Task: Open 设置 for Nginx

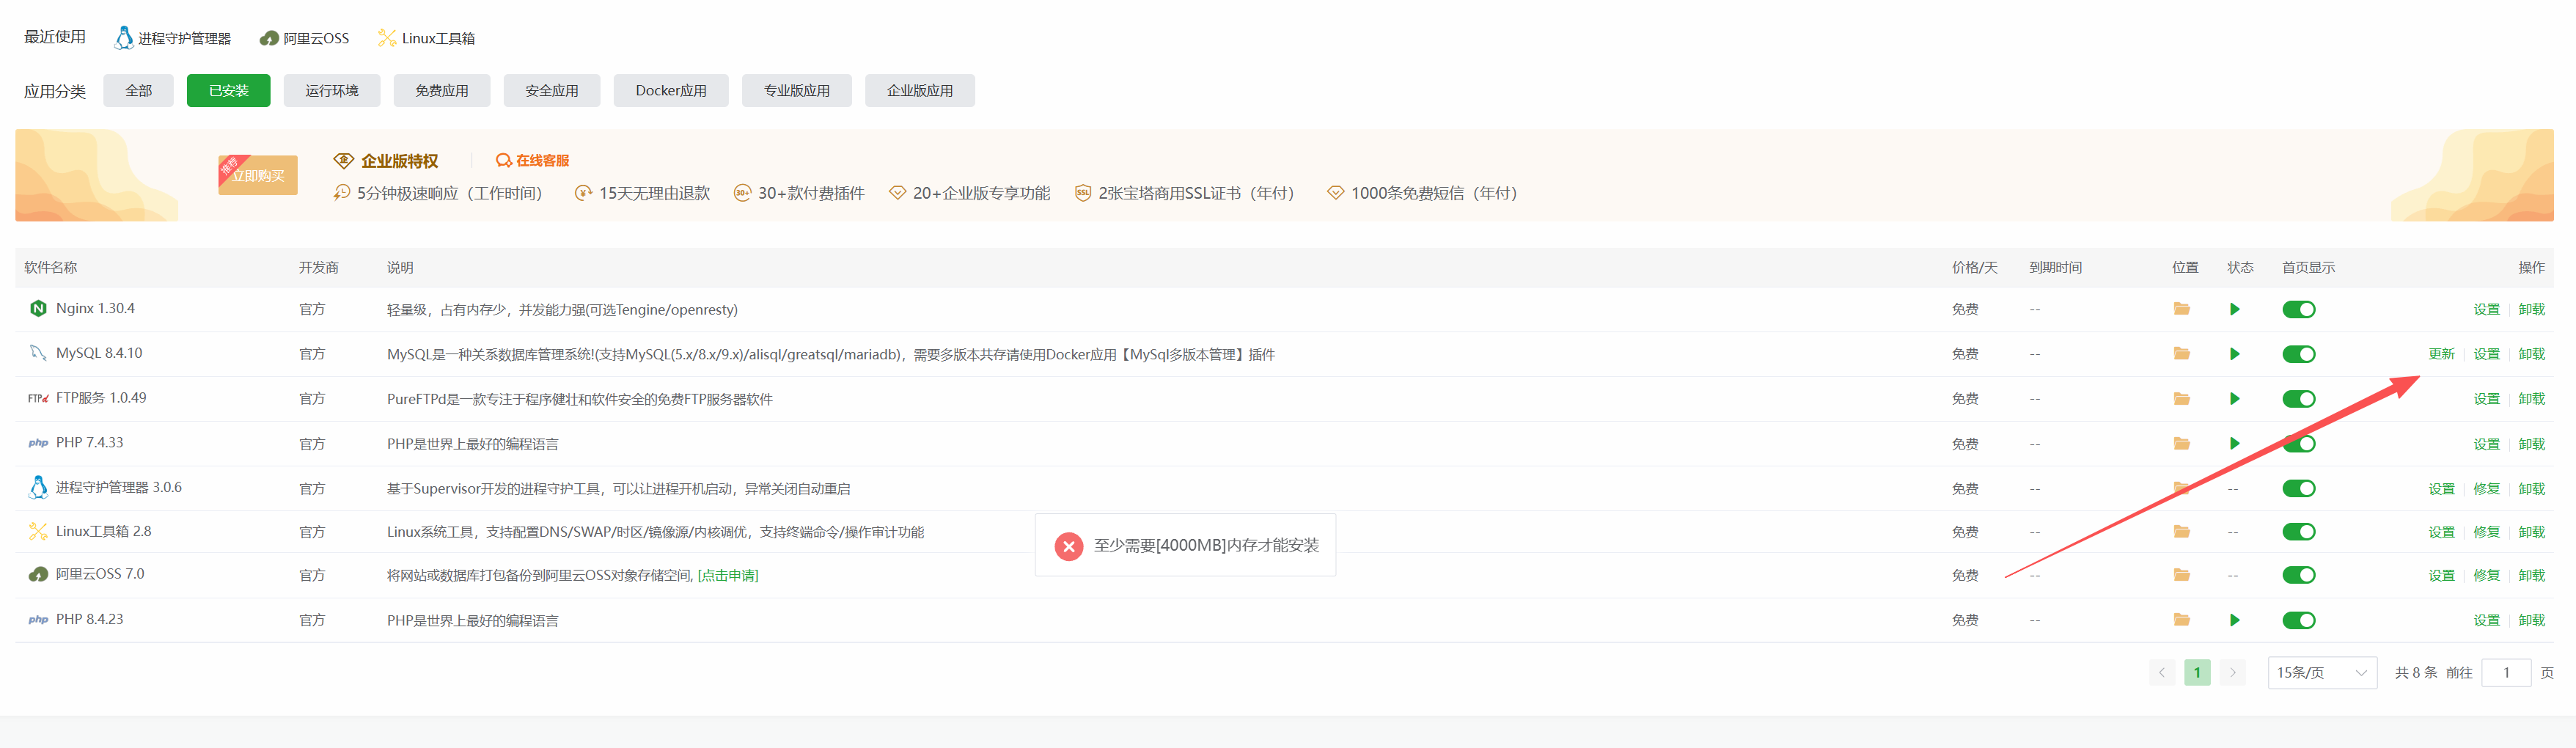Action: 2486,309
